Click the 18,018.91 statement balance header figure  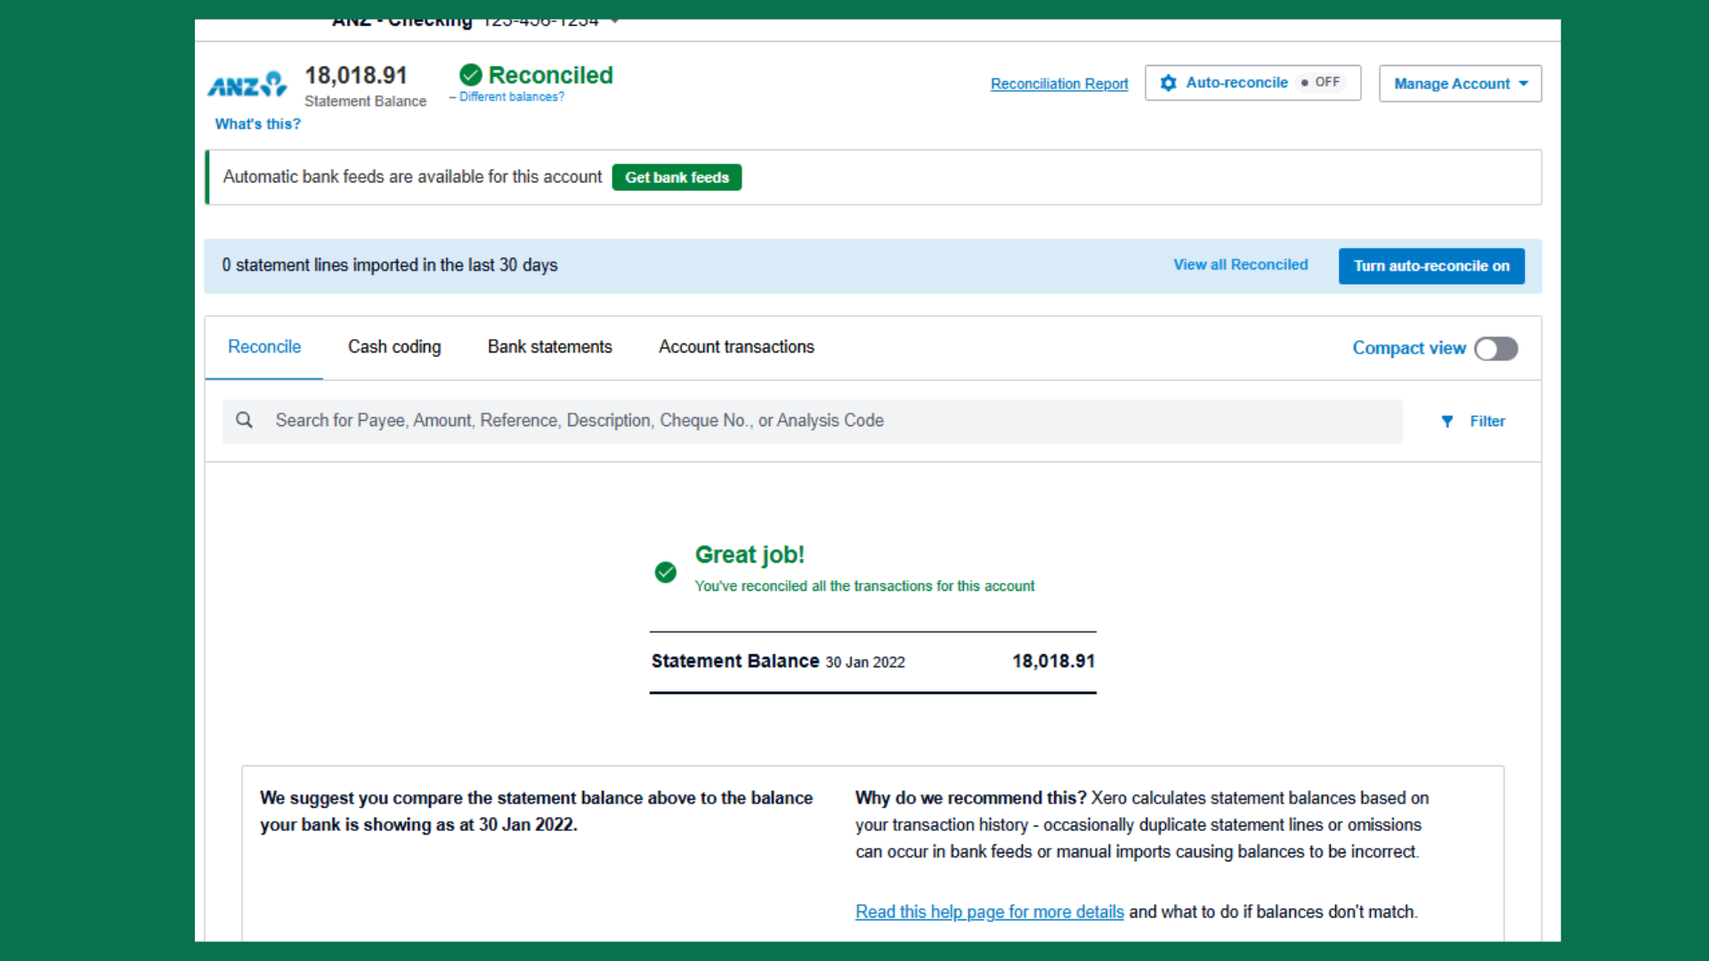click(356, 76)
